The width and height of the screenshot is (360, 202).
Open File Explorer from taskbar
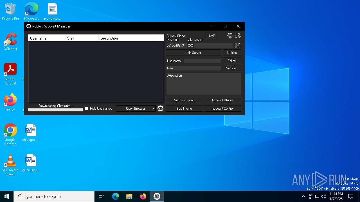[129, 196]
